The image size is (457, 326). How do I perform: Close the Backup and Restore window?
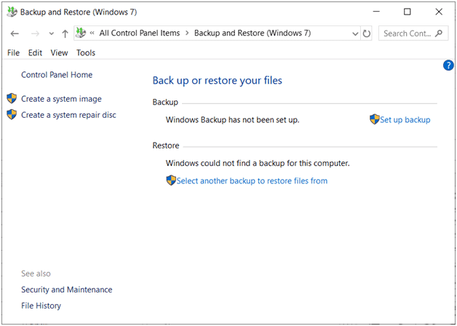pyautogui.click(x=439, y=12)
